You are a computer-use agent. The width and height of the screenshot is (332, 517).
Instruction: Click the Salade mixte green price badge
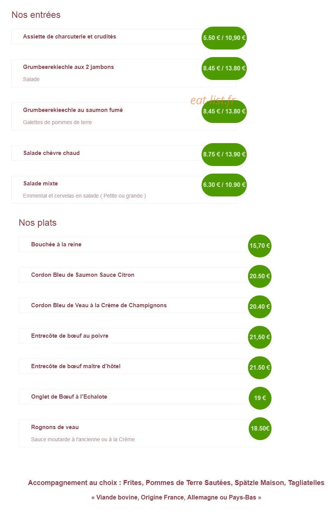tap(224, 185)
